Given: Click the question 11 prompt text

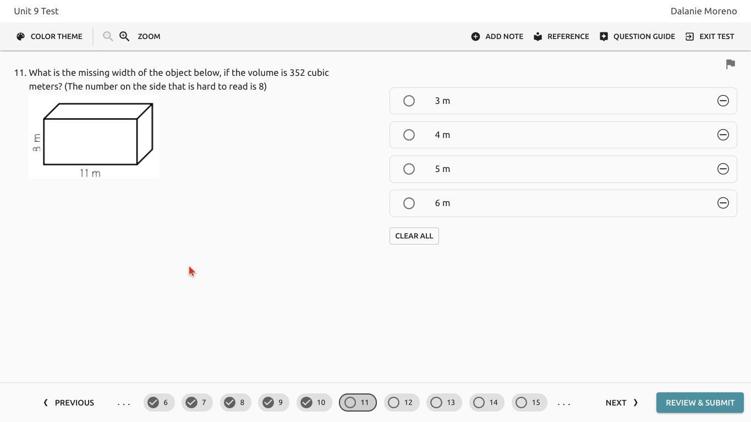Looking at the screenshot, I should point(179,79).
